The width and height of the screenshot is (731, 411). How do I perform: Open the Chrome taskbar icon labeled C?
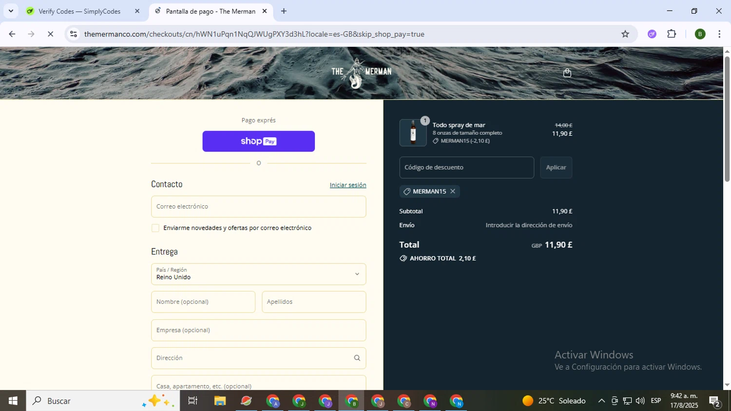click(x=404, y=401)
